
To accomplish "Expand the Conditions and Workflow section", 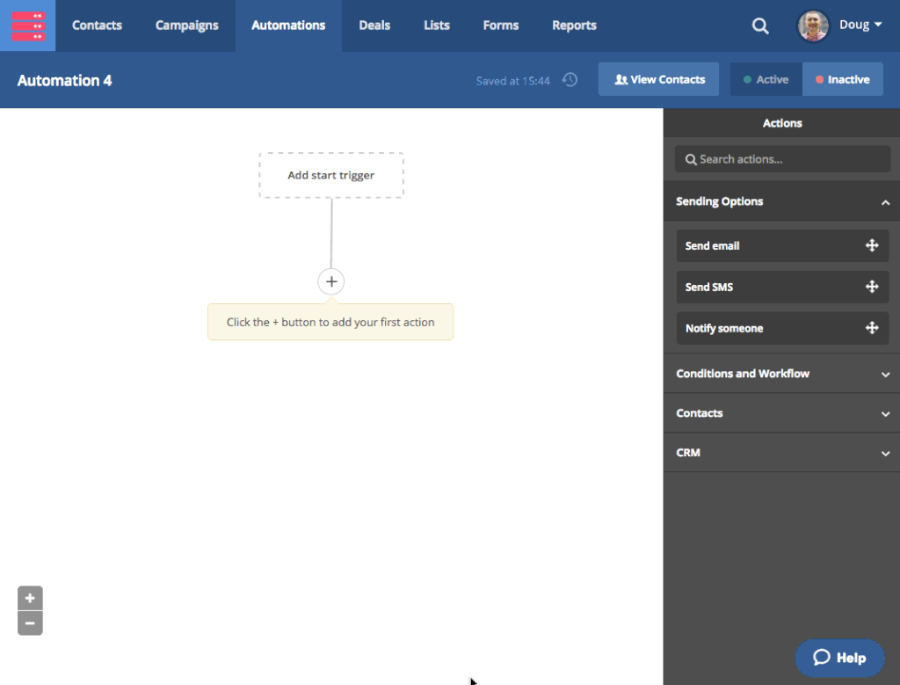I will [x=885, y=374].
